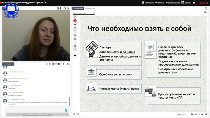
Task: Click the chat message input field
Action: click(x=37, y=110)
